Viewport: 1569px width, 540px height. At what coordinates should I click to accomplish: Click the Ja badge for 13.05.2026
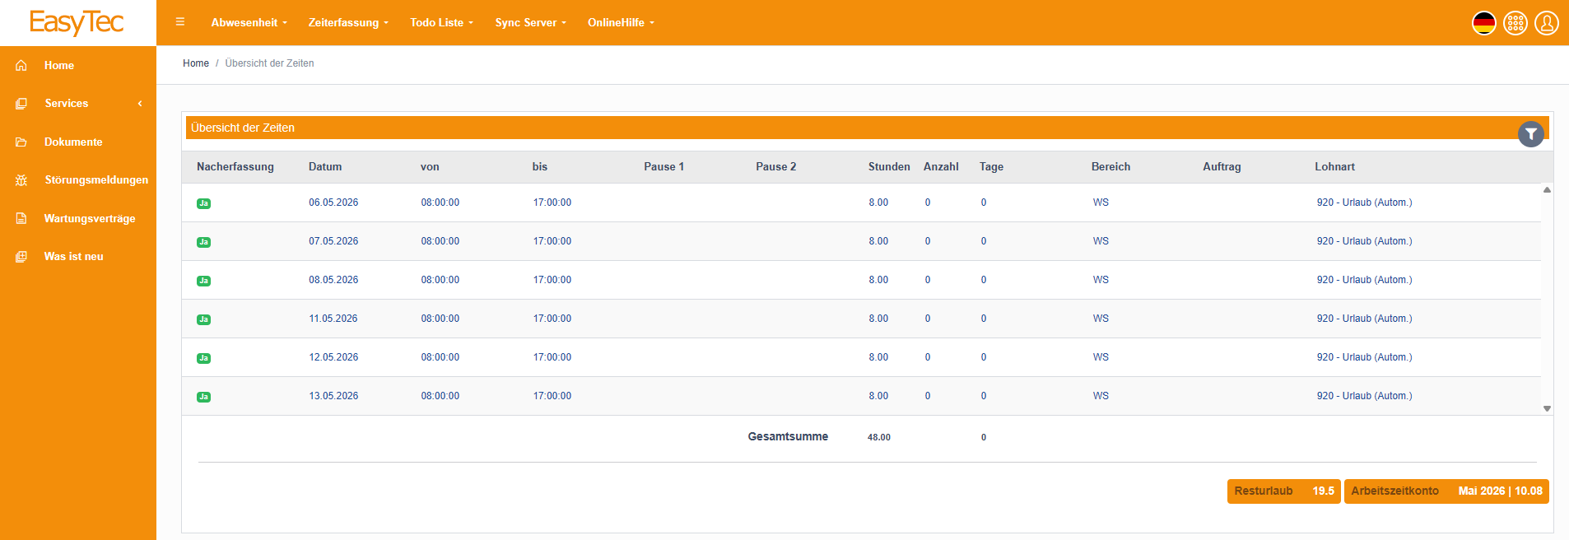pos(203,397)
